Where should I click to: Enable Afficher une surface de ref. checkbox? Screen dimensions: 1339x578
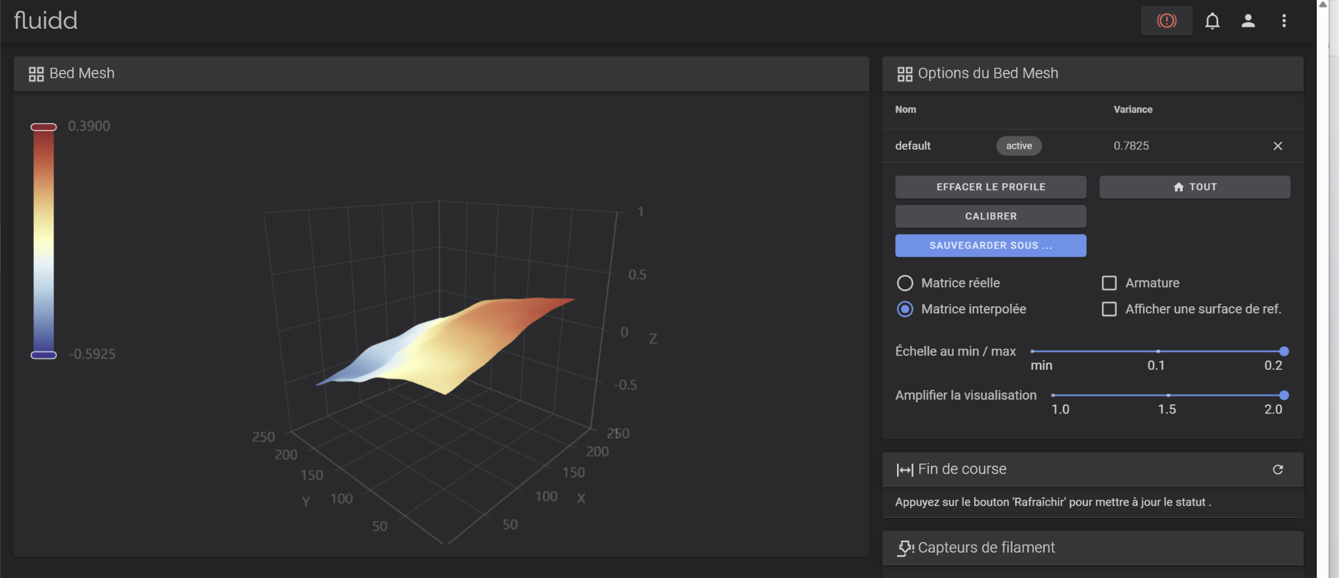tap(1109, 309)
